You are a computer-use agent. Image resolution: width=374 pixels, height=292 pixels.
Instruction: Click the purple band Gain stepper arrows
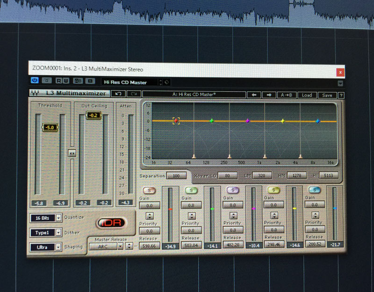coord(233,216)
